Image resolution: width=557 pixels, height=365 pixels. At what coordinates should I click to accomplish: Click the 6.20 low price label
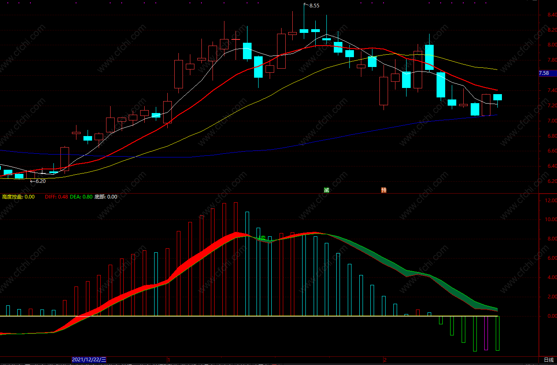41,181
